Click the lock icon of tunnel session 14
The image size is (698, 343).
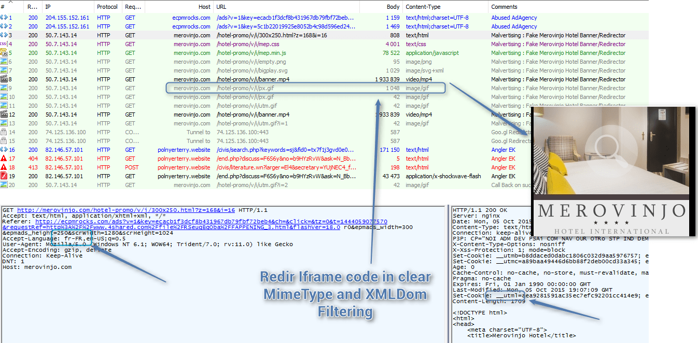click(4, 132)
